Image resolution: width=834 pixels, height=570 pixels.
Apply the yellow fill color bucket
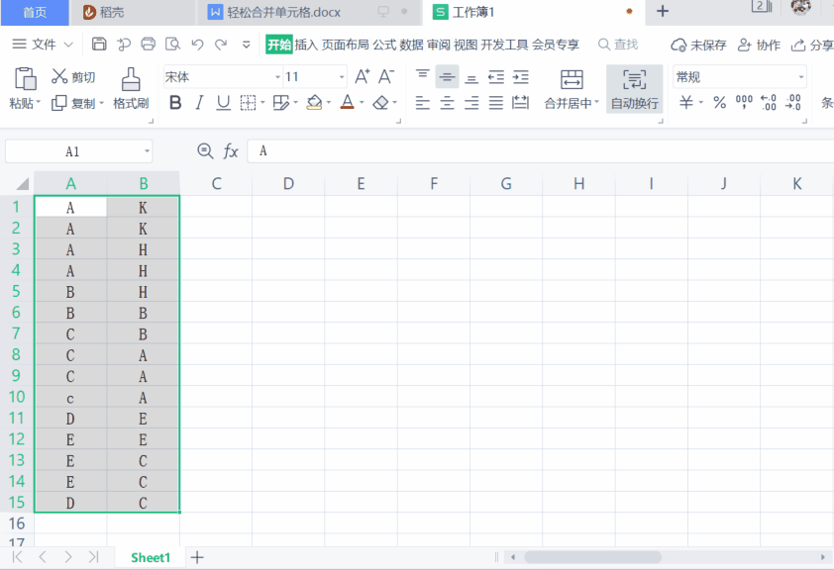pos(314,103)
